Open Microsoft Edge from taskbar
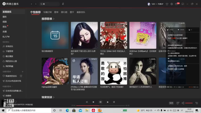This screenshot has height=113, width=201. [x=67, y=110]
